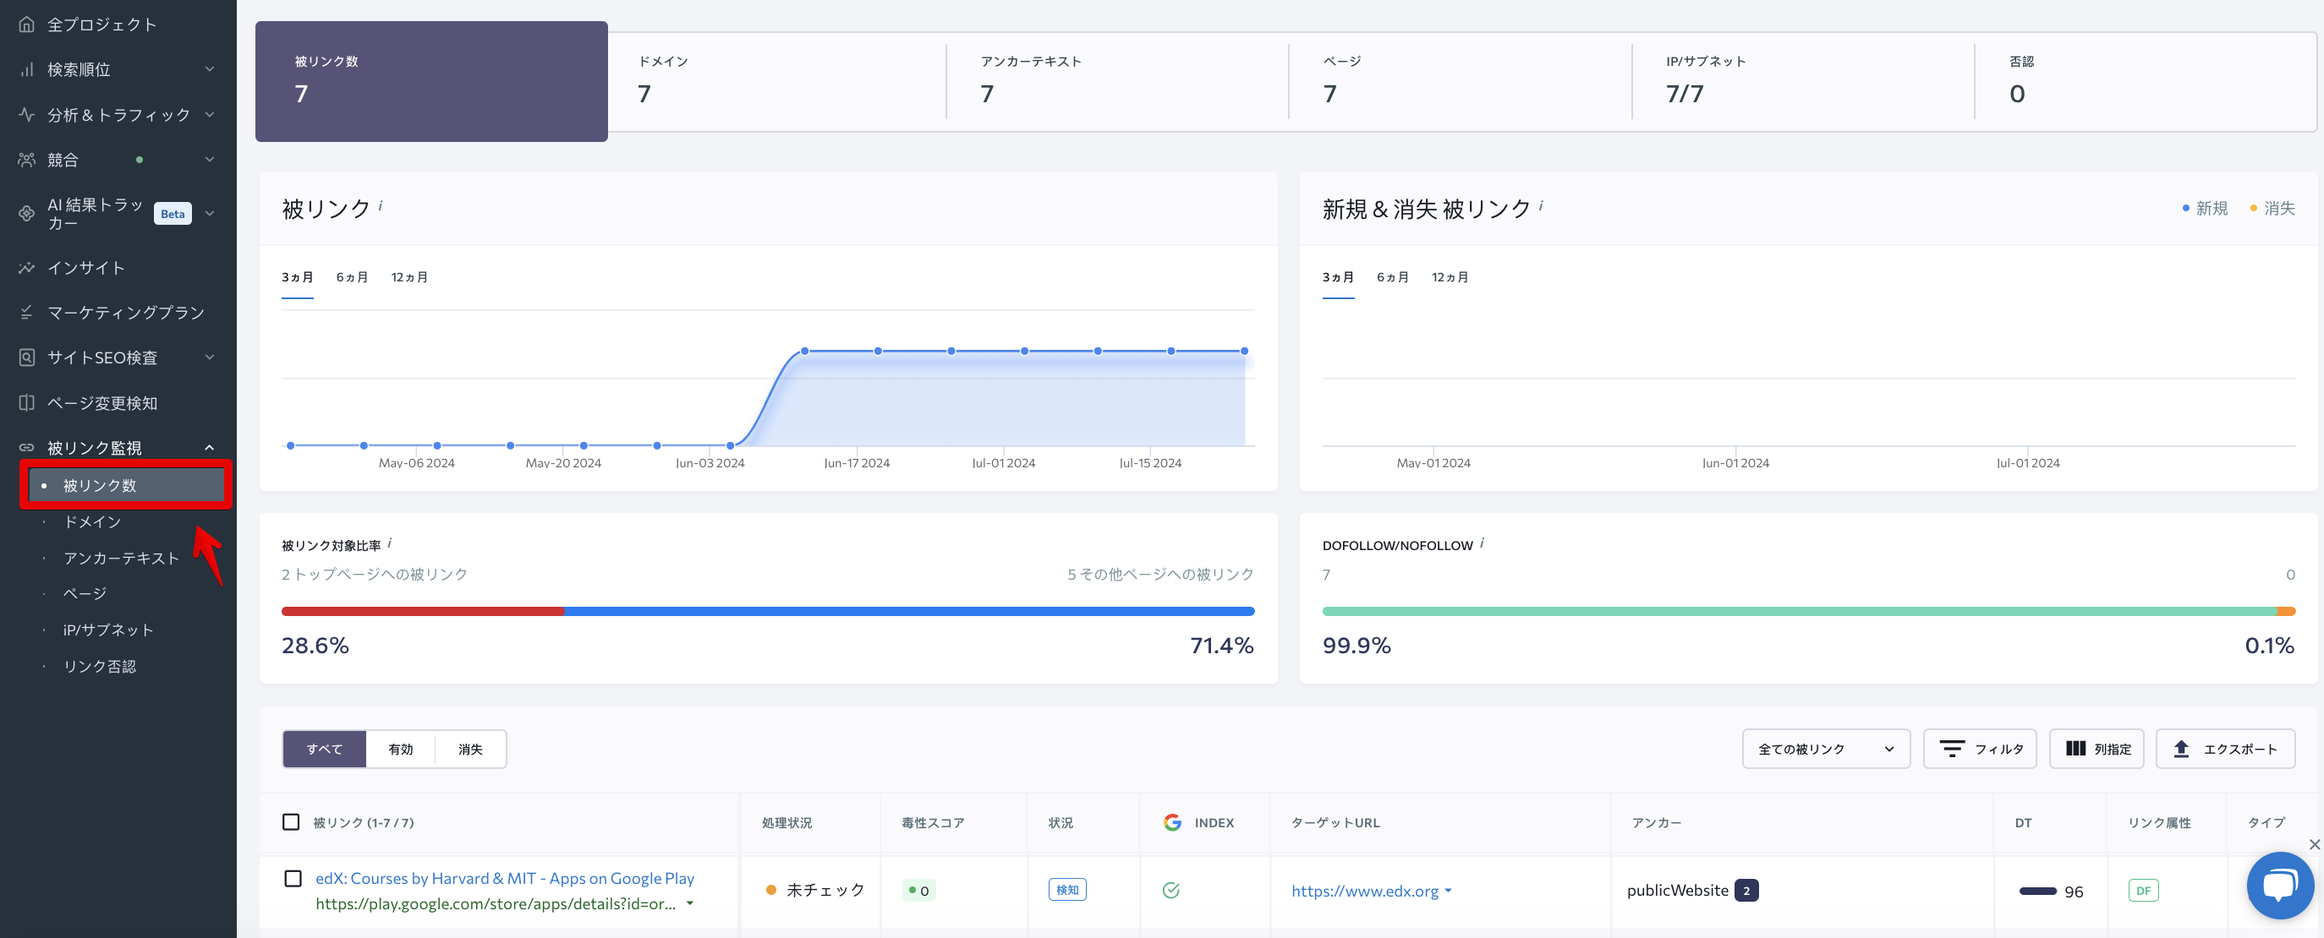Screen dimensions: 2324x938
Task: Click the AI結果トラッカー sidebar icon
Action: (x=27, y=214)
